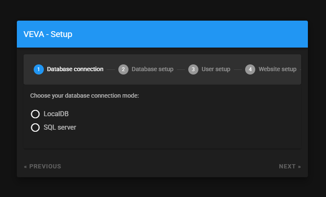Click the left double-chevron beside PREVIOUS
Image resolution: width=326 pixels, height=197 pixels.
coord(25,167)
